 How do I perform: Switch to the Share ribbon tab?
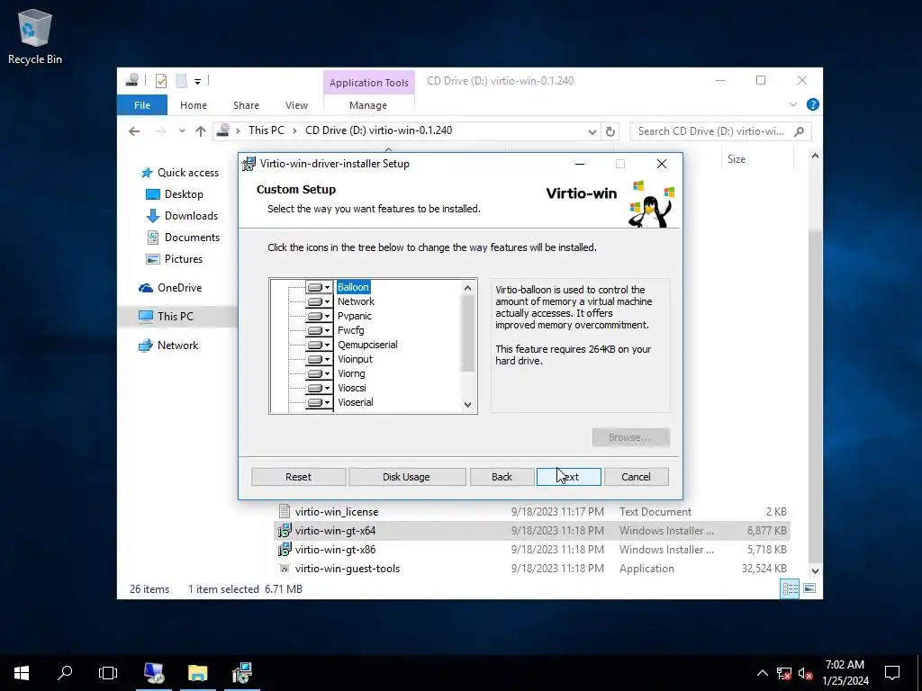[246, 105]
